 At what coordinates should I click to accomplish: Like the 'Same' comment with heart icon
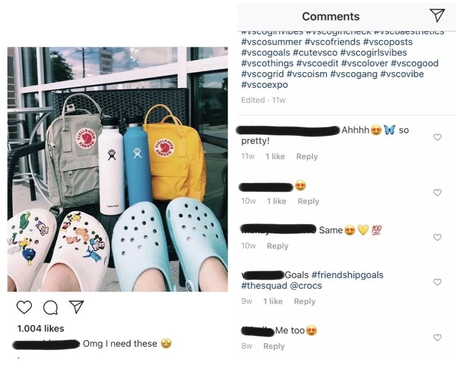(437, 238)
